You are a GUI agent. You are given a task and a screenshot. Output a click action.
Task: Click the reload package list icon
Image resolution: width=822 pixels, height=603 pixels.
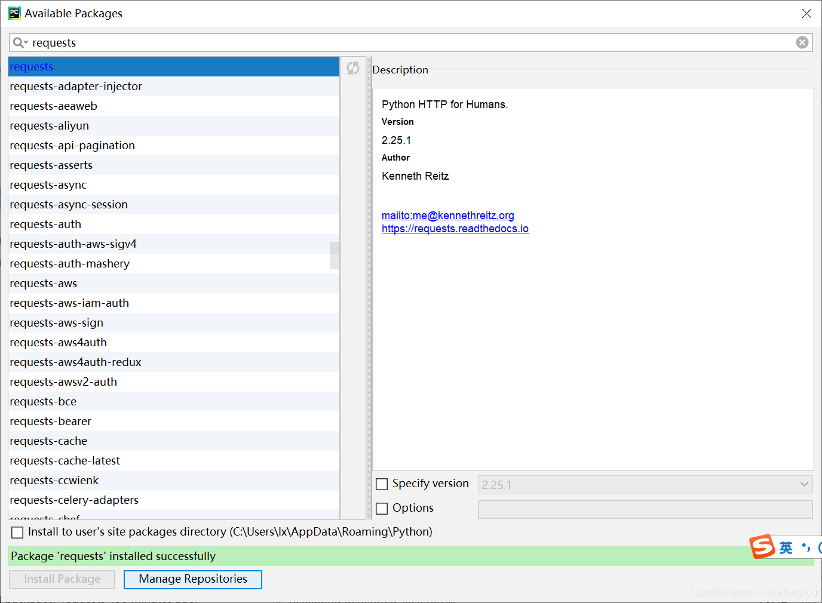[353, 68]
